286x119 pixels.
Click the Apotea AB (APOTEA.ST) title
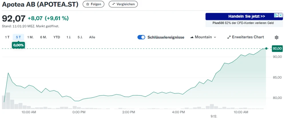tap(40, 4)
